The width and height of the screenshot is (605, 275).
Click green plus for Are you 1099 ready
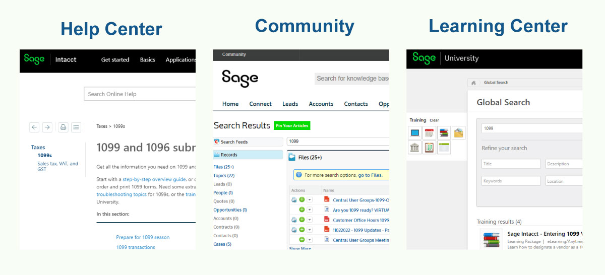pos(302,210)
